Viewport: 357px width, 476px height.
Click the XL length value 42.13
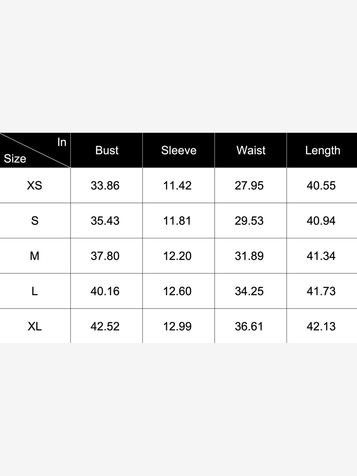click(x=321, y=326)
